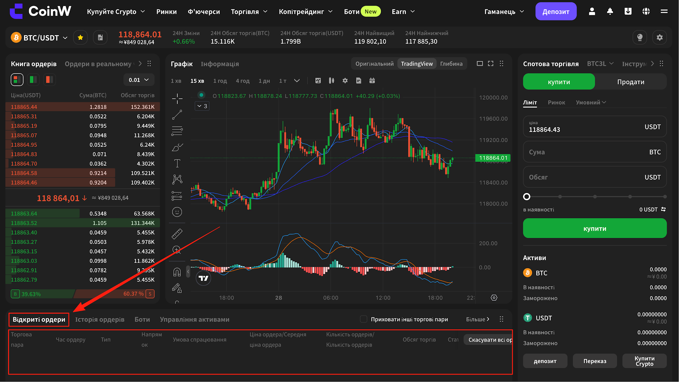Switch chart mode to Оригінальний
This screenshot has height=382, width=679.
[374, 64]
